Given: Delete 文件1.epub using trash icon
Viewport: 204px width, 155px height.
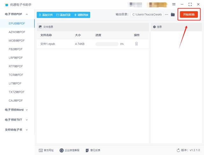Looking at the screenshot, I should point(136,44).
